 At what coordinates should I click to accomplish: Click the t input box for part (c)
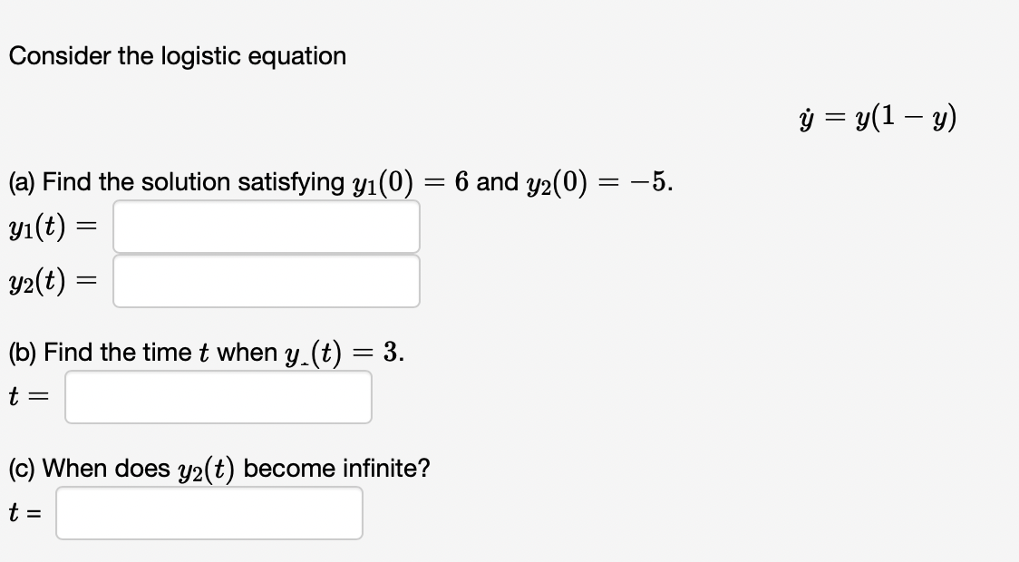209,513
